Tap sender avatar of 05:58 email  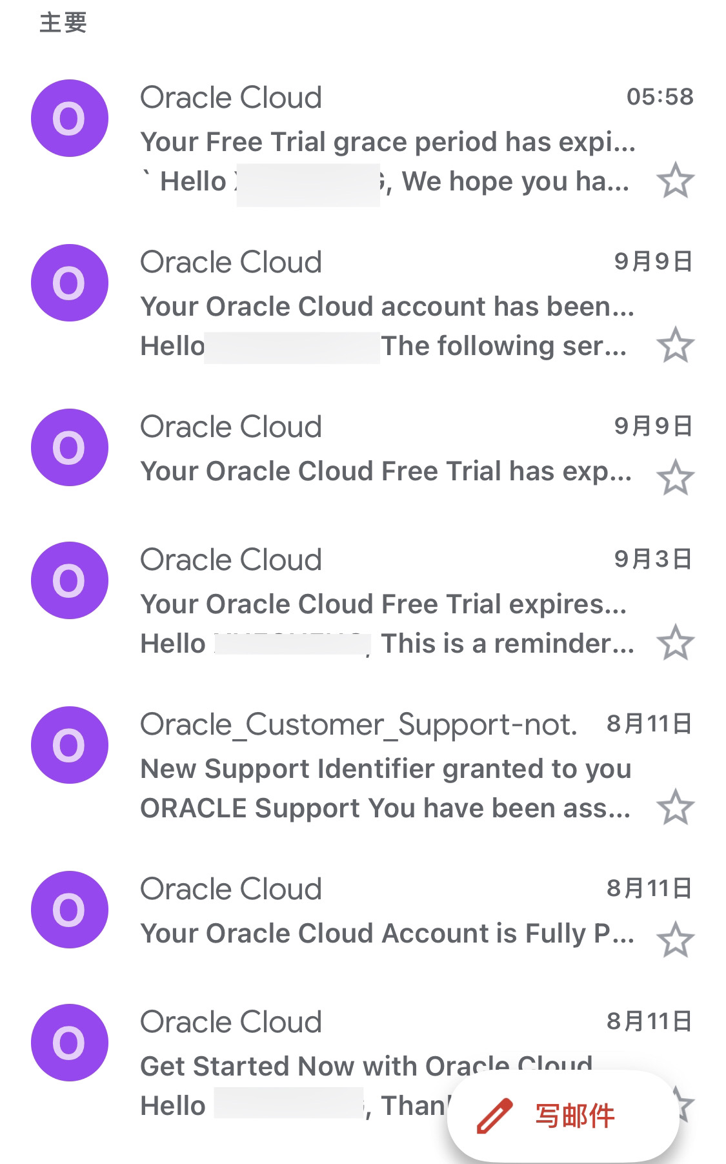pyautogui.click(x=69, y=118)
